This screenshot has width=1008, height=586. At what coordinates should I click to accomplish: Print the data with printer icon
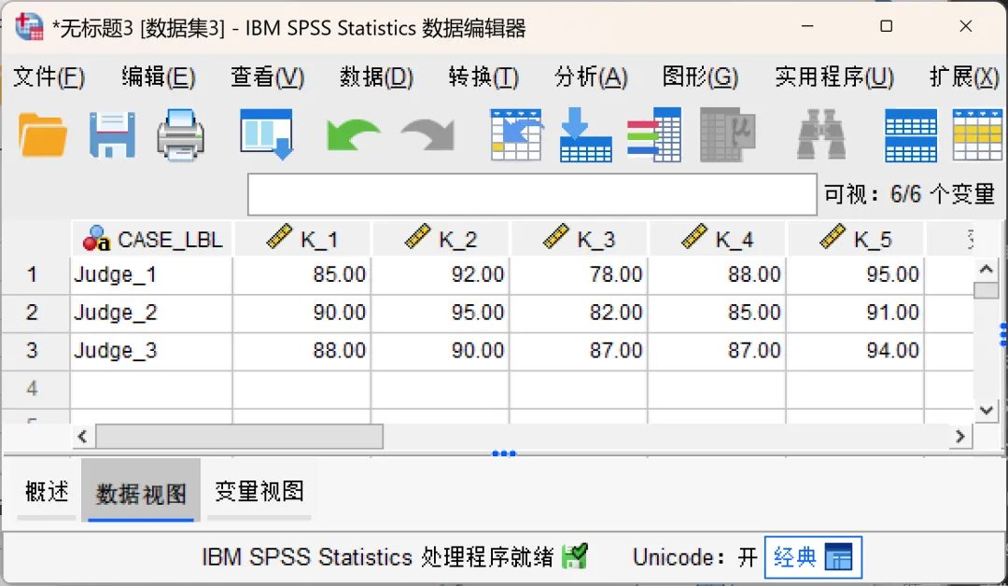(x=181, y=135)
